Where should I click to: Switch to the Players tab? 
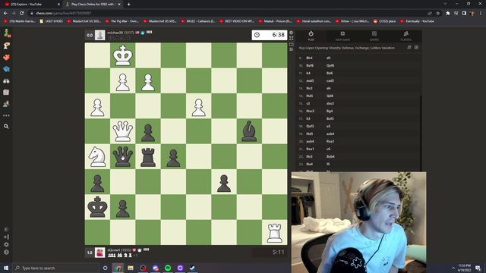(406, 36)
